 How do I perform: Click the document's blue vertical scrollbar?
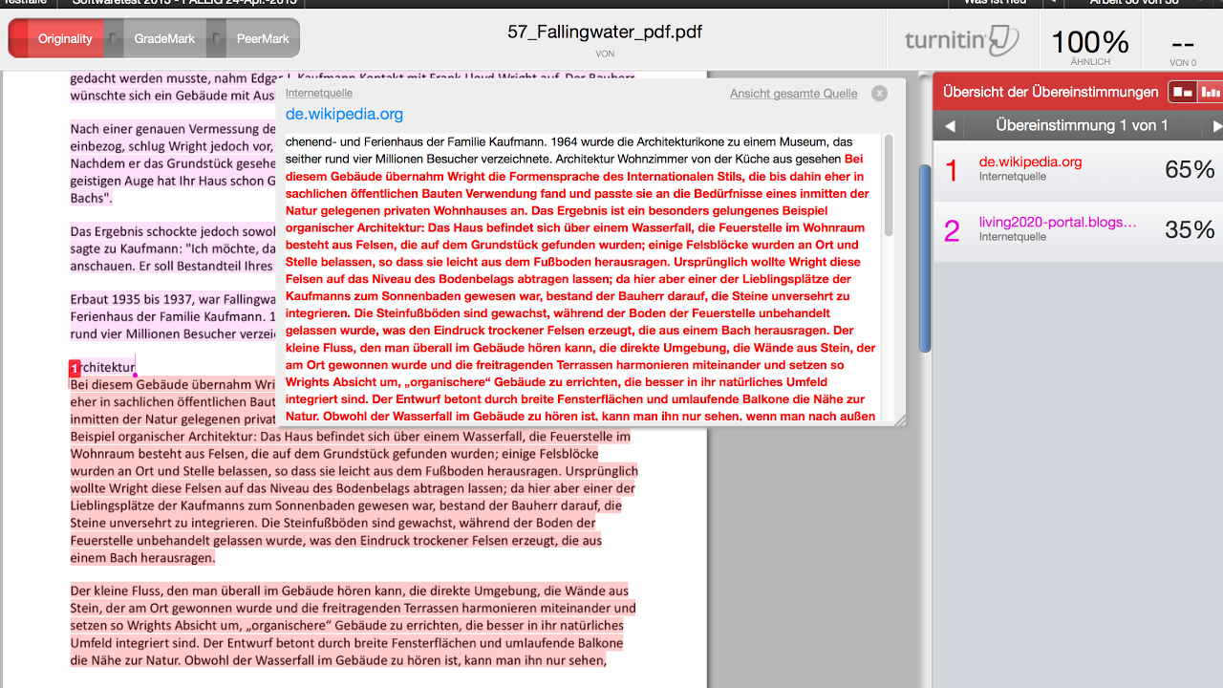point(924,258)
